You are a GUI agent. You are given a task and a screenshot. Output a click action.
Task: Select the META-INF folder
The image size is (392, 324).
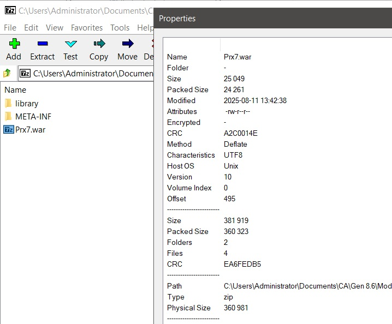pos(33,116)
